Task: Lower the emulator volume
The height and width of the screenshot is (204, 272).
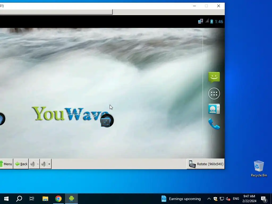Action: point(34,164)
